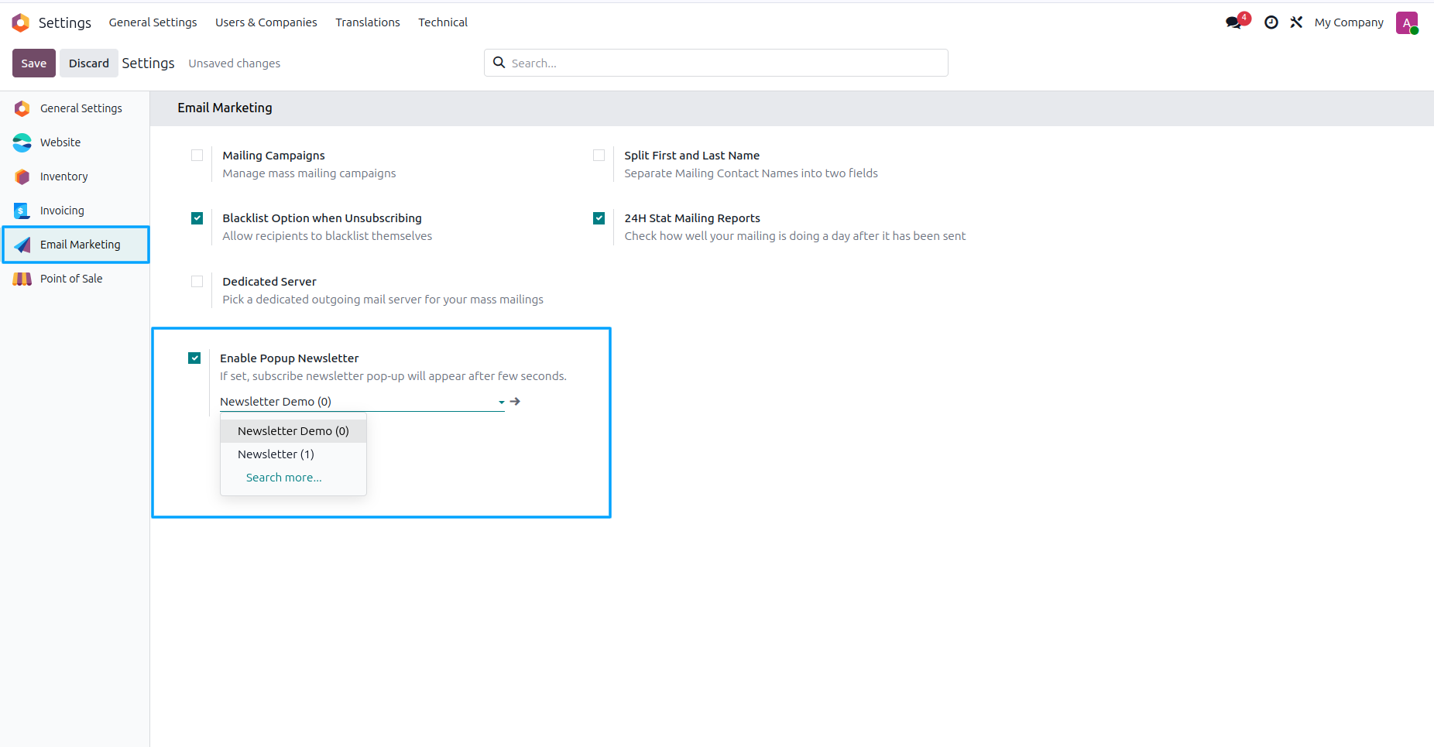Screen dimensions: 1434x747
Task: Click the Email Marketing section header
Action: point(225,108)
